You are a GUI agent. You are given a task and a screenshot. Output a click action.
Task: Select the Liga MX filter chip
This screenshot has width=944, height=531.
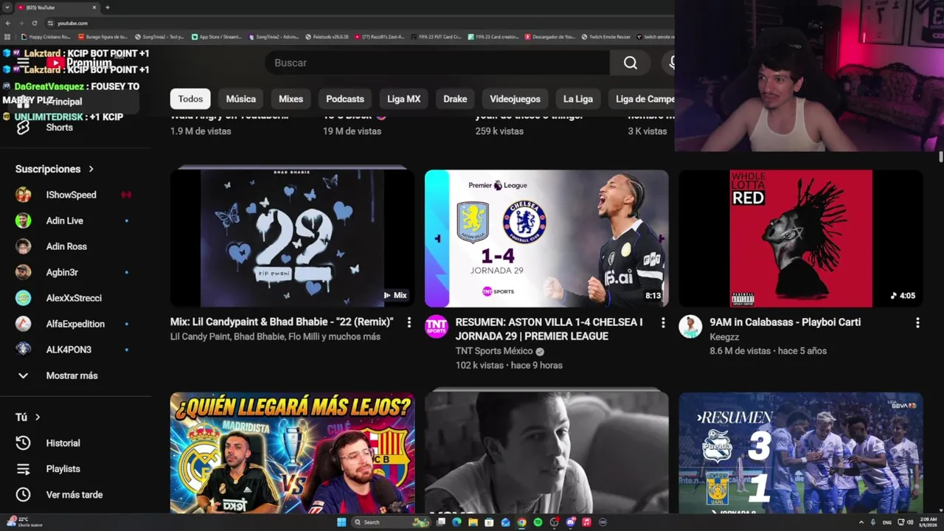[x=403, y=99]
